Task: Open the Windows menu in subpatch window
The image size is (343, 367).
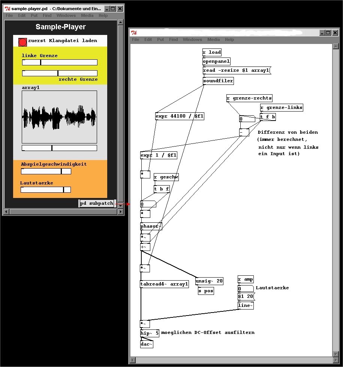Action: click(x=192, y=39)
